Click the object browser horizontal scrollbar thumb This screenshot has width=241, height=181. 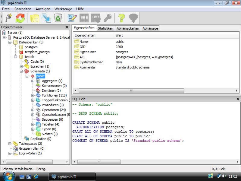[x=29, y=162]
